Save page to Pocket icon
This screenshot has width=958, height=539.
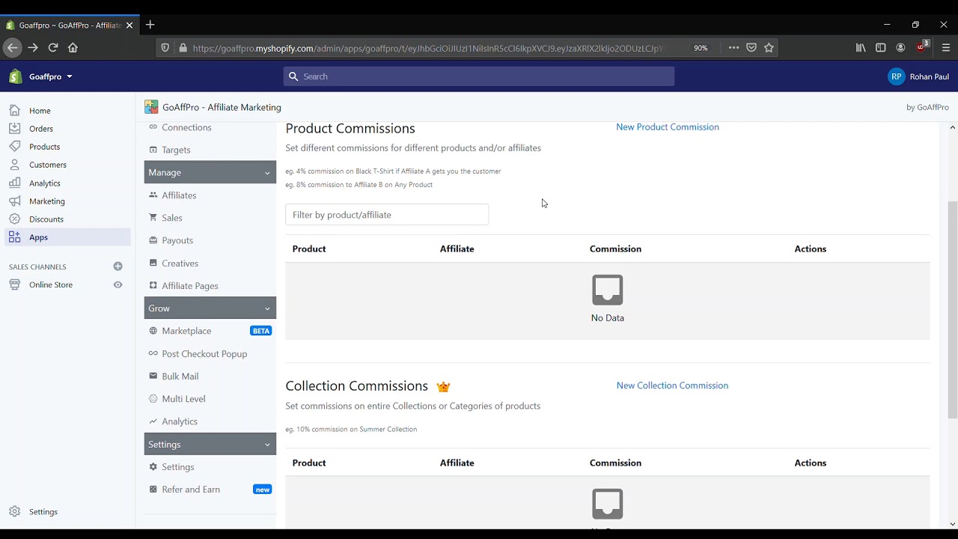751,47
